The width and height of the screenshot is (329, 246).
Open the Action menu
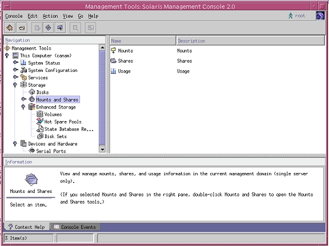click(50, 16)
